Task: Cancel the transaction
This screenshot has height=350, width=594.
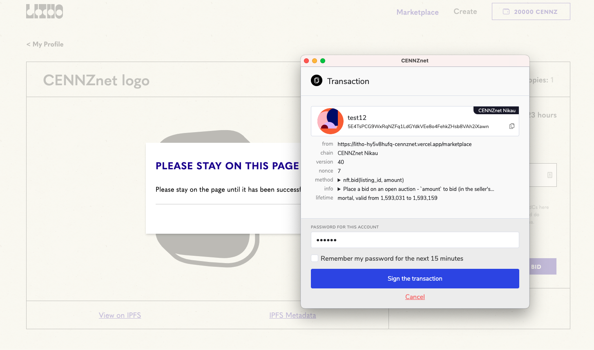Action: (x=415, y=297)
